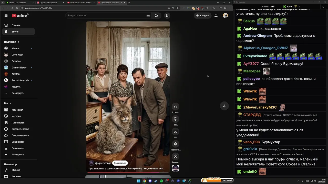Open @sqwezycringe channel avatar
Image resolution: width=328 pixels, height=184 pixels.
(x=91, y=163)
